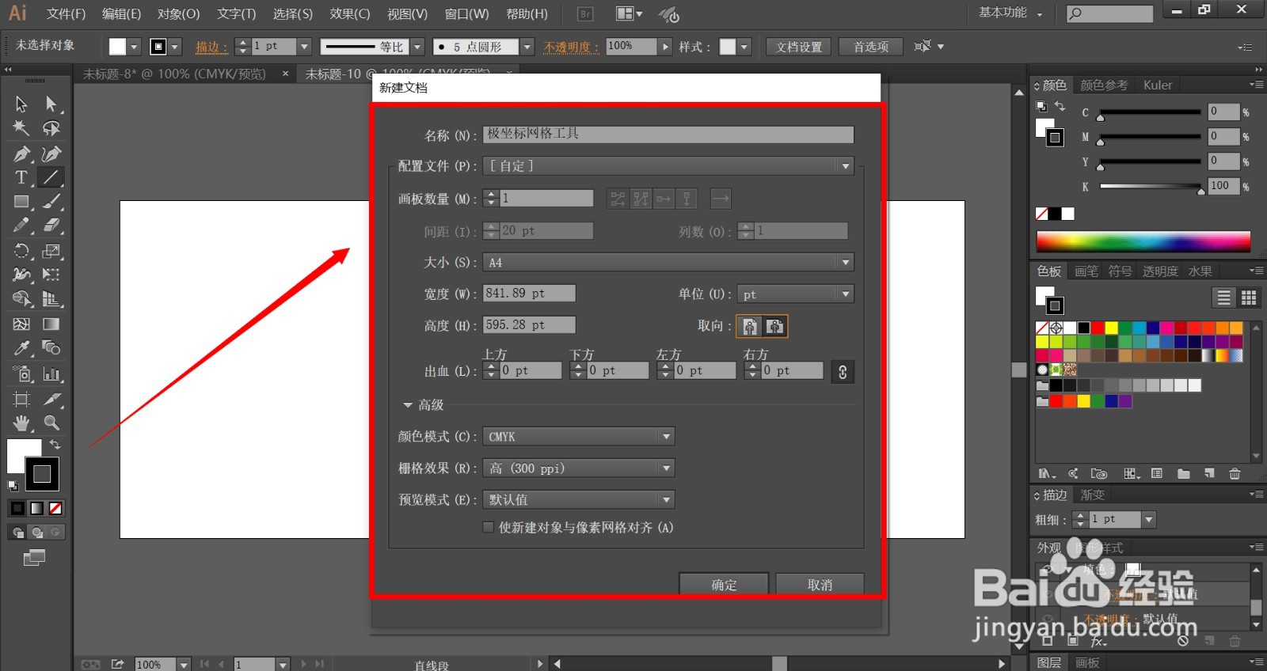Open the size dropdown showing A4
The height and width of the screenshot is (671, 1267).
click(668, 262)
